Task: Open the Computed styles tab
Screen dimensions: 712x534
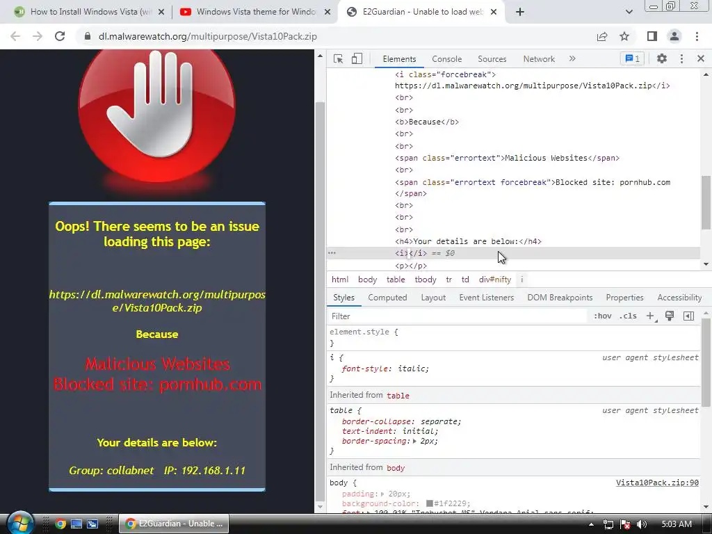Action: click(387, 298)
